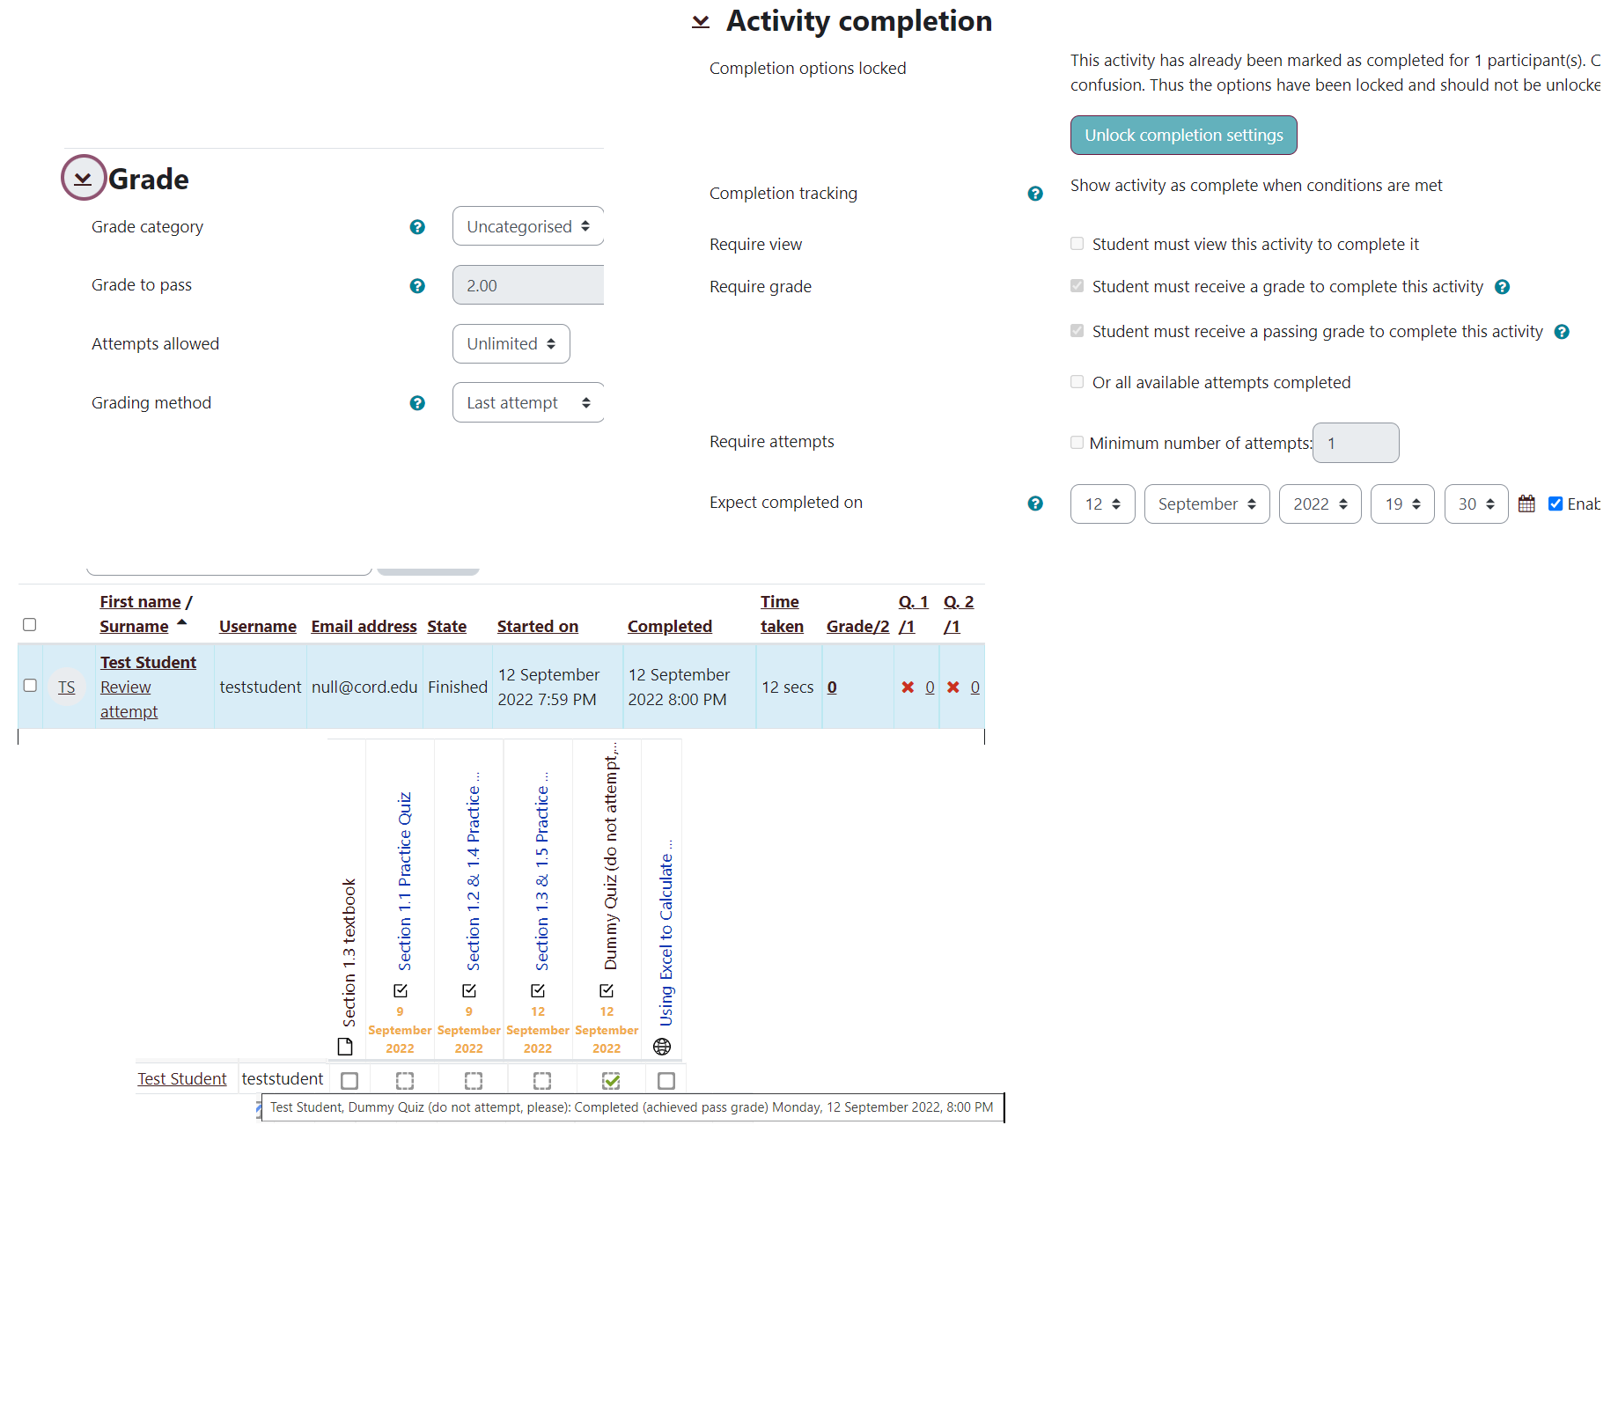Open the expected completion day dropdown
1618x1419 pixels.
(1103, 504)
